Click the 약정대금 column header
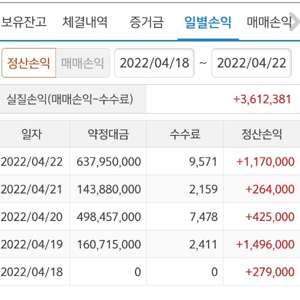Screen dimensions: 300x300 (108, 134)
